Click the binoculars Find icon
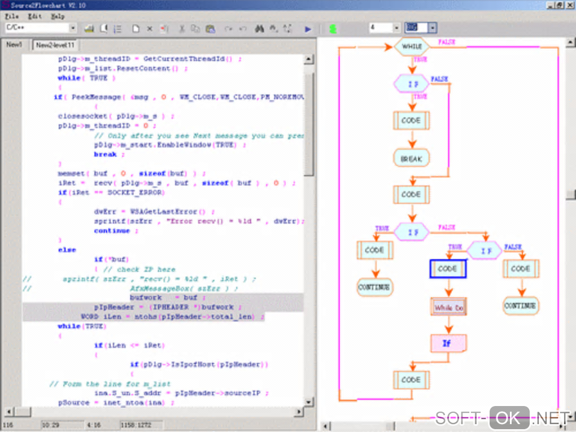 point(260,28)
